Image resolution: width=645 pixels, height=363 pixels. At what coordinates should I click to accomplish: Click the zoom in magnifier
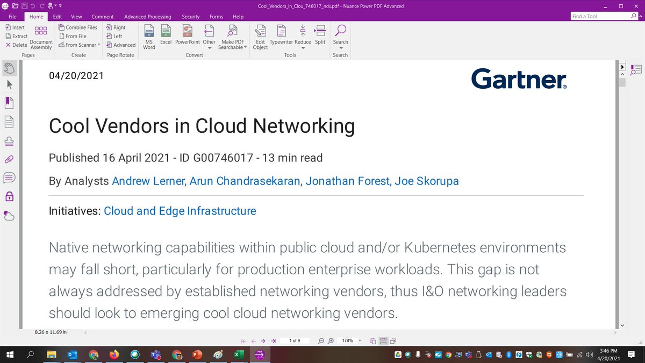(x=331, y=341)
